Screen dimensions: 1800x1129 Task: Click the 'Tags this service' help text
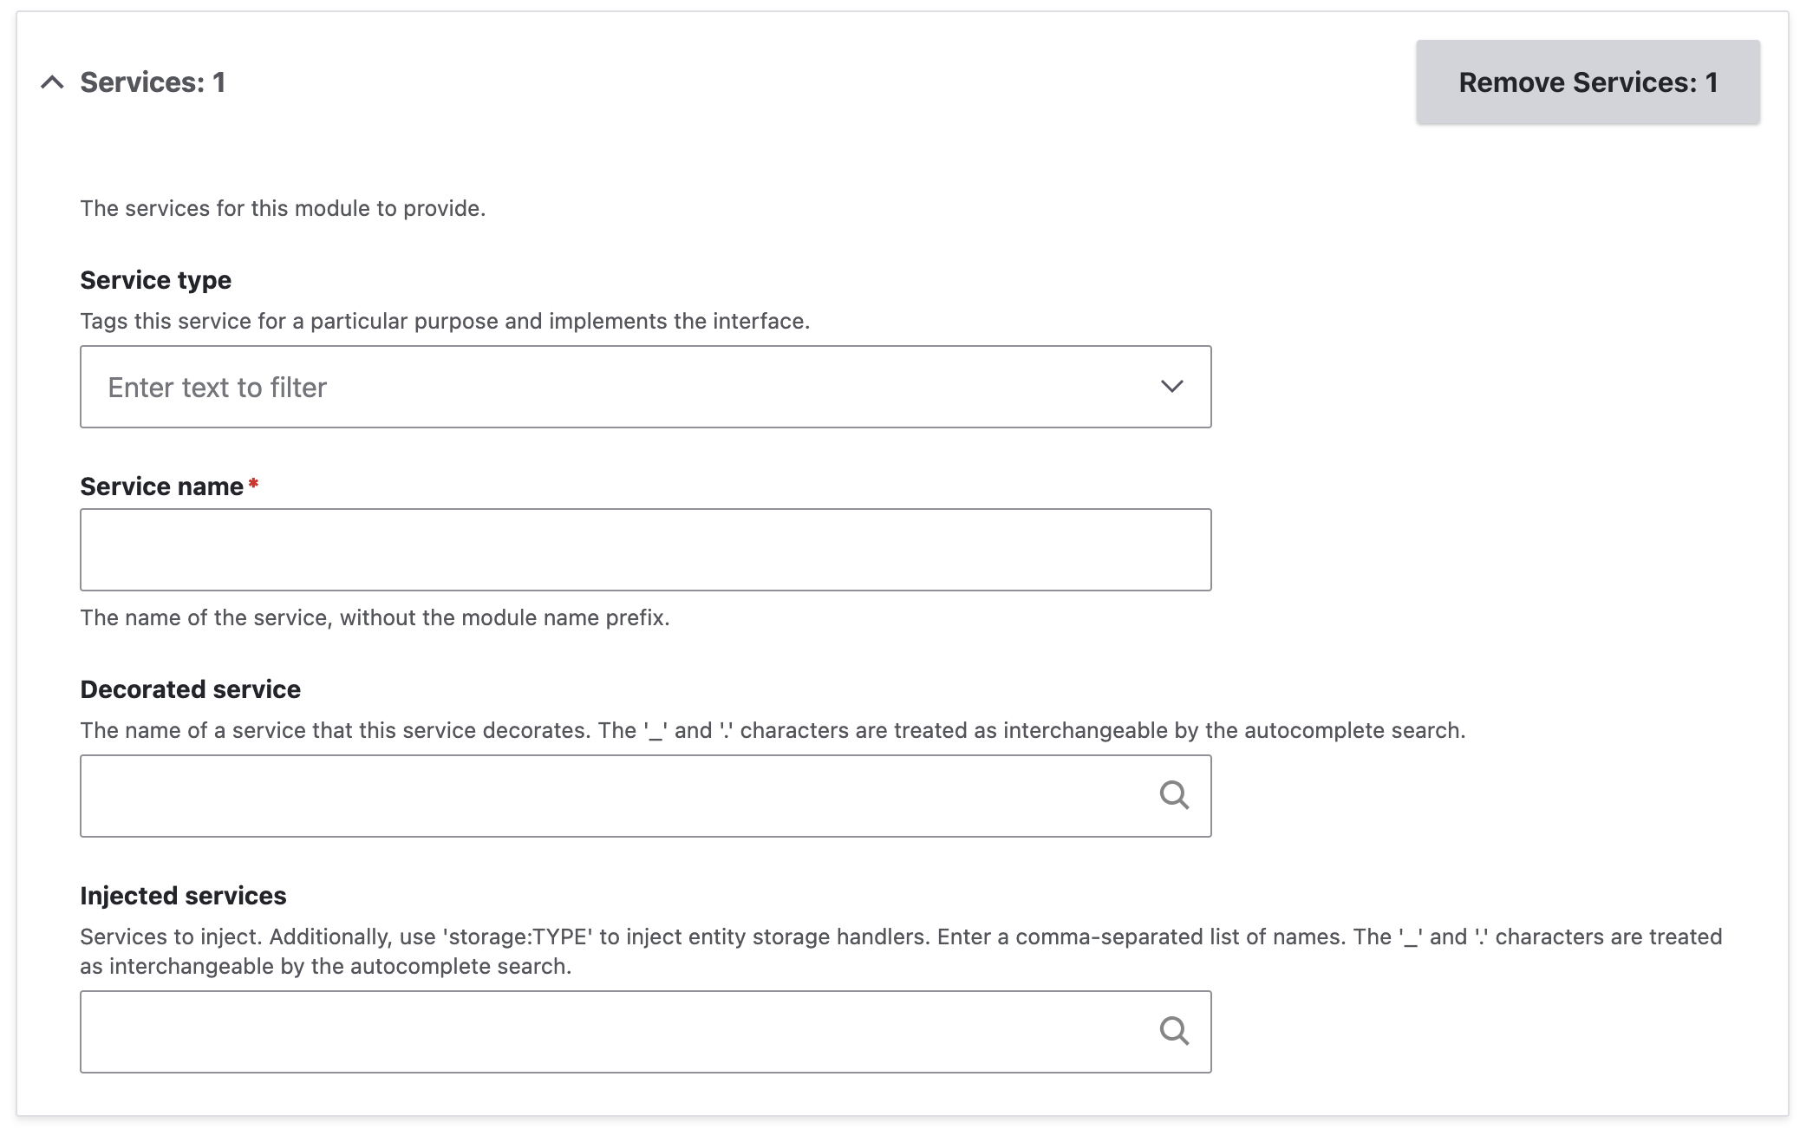pyautogui.click(x=445, y=321)
